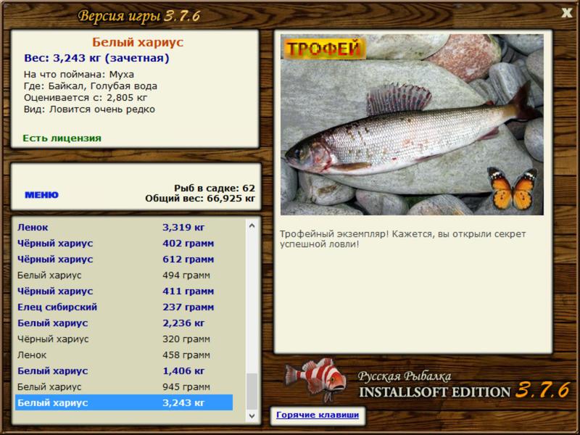Select the Ленок 458 грамм row
580x435 pixels.
[x=124, y=355]
